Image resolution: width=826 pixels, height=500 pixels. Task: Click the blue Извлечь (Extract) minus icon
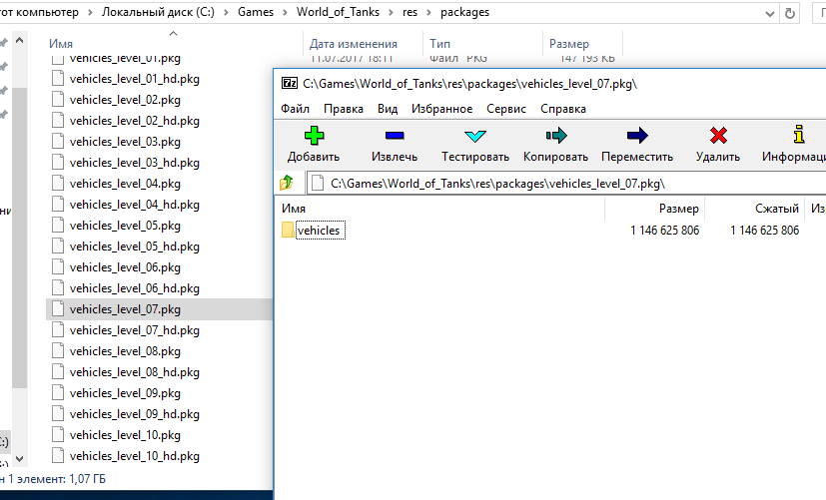click(394, 136)
